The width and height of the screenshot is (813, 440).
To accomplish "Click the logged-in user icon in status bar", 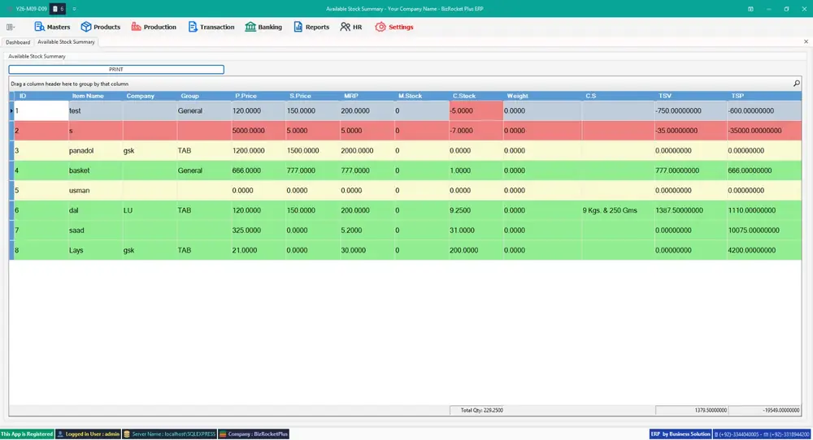I will pyautogui.click(x=60, y=434).
